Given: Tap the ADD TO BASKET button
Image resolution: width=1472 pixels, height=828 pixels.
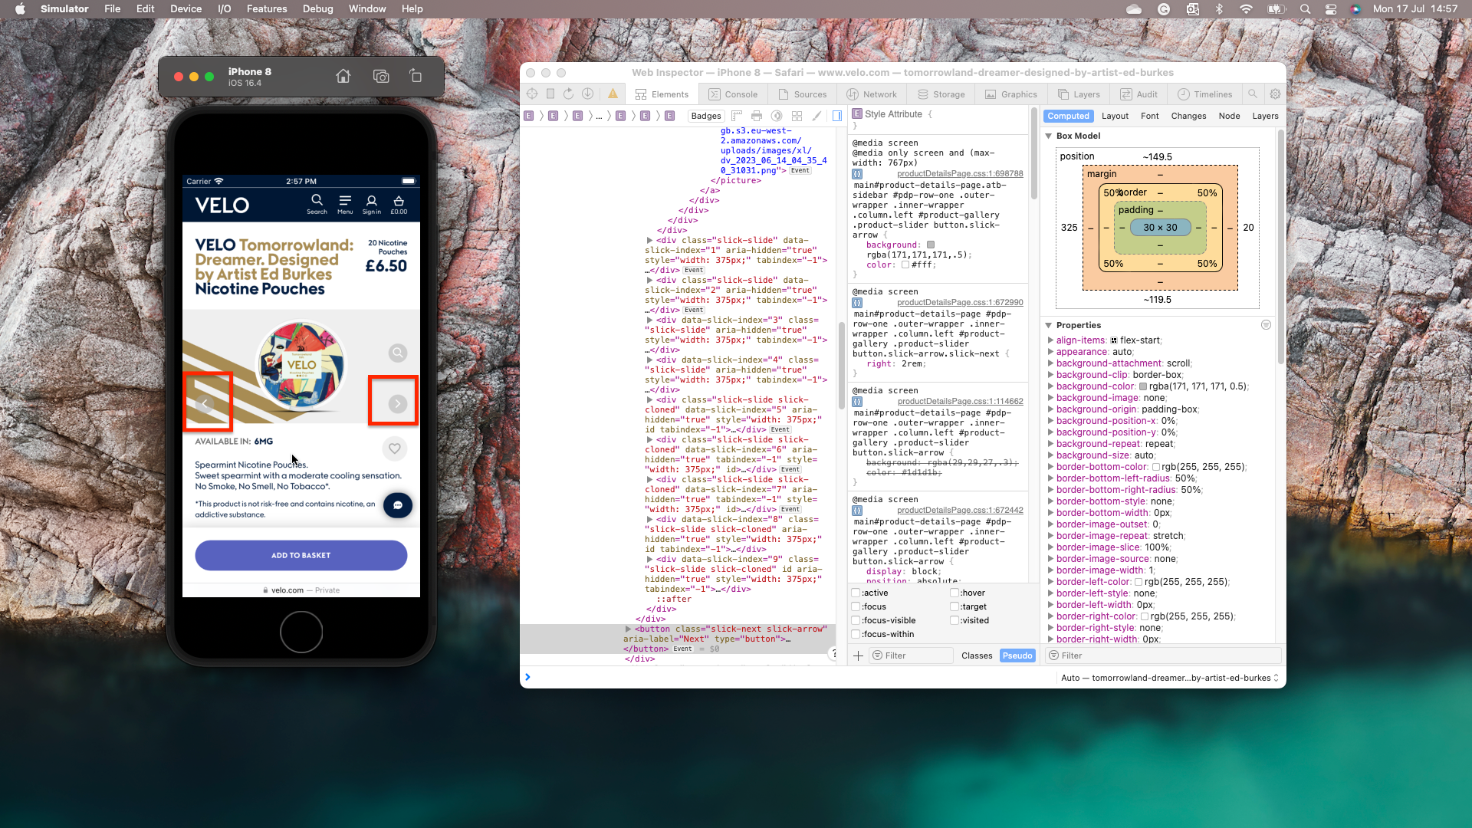Looking at the screenshot, I should pos(301,555).
